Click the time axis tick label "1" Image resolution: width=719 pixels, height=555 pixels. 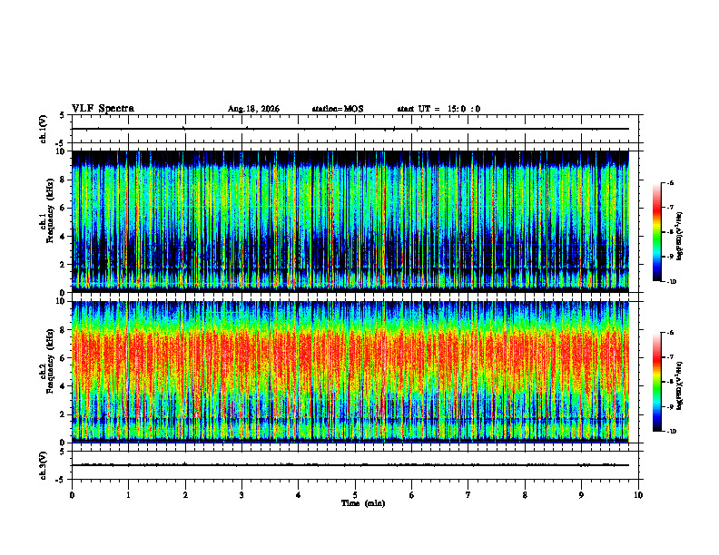(128, 495)
